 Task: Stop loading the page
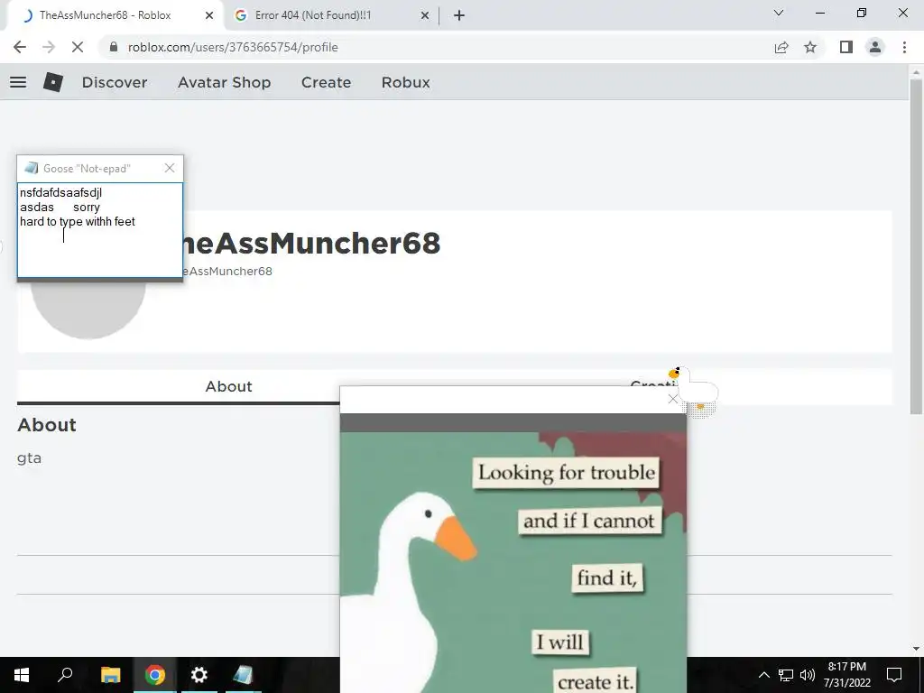[x=78, y=47]
